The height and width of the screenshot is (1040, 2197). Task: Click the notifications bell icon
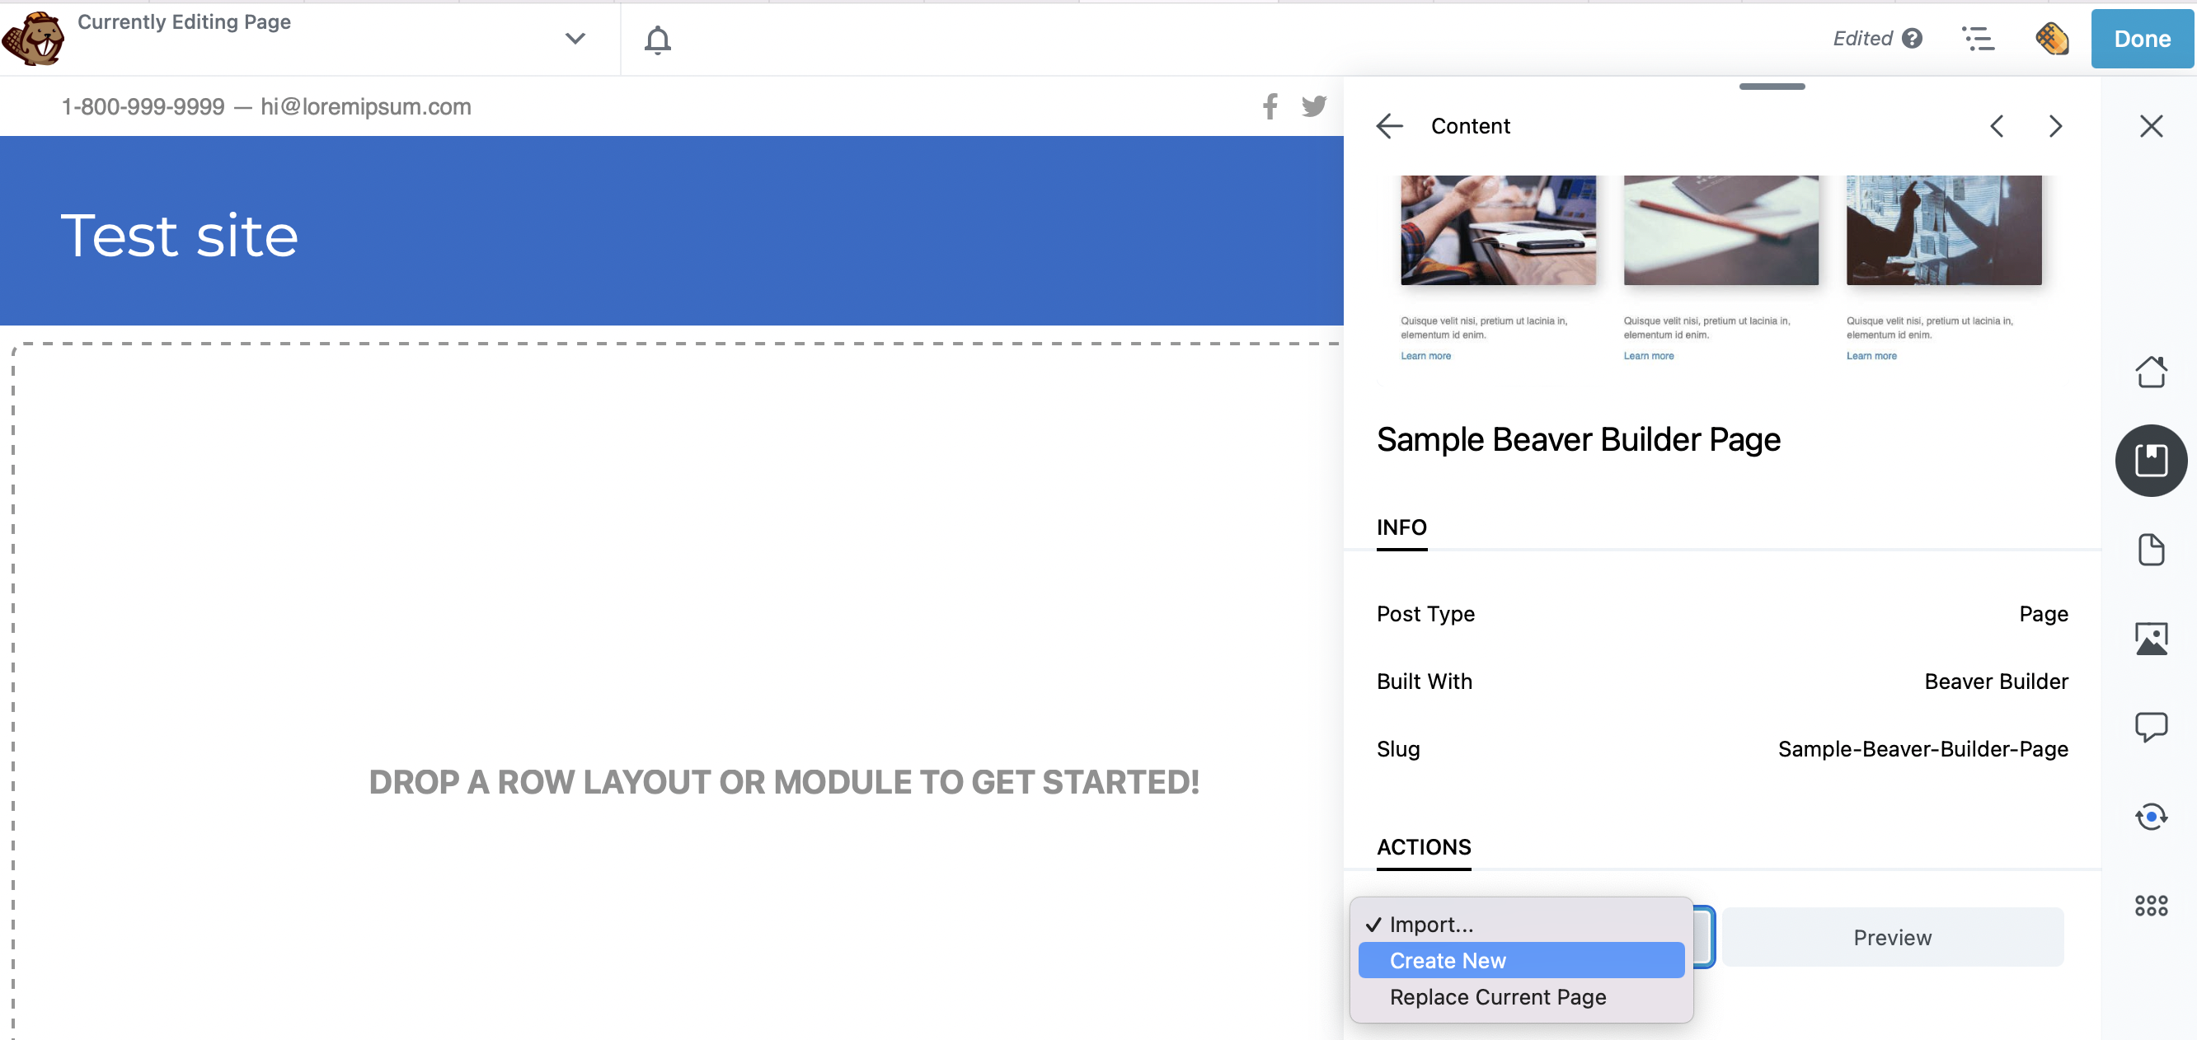(x=657, y=40)
